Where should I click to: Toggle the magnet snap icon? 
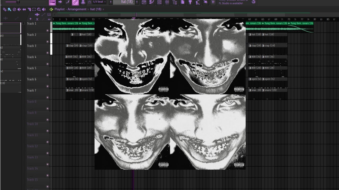pyautogui.click(x=90, y=2)
